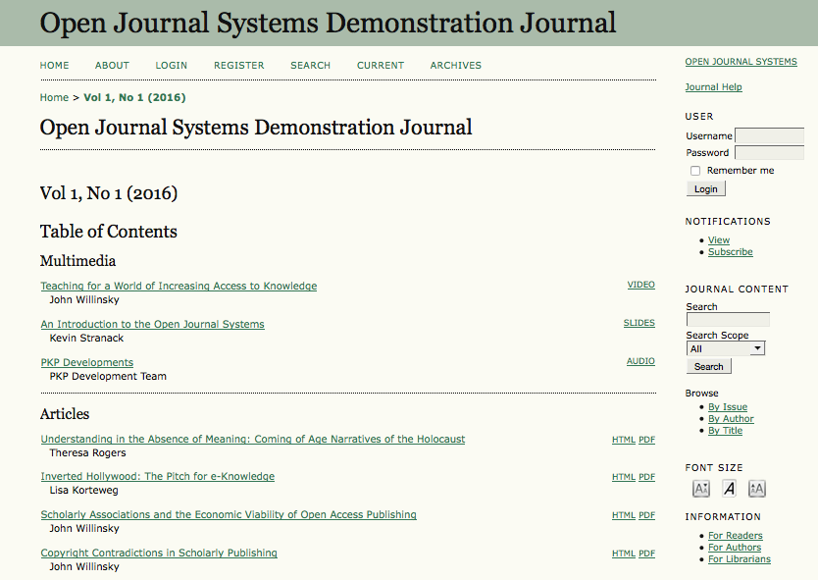Open HTML for Copyright Contradictions article
This screenshot has height=580, width=818.
tap(624, 554)
